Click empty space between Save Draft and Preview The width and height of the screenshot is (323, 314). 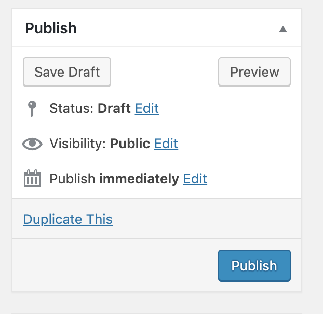tap(165, 72)
